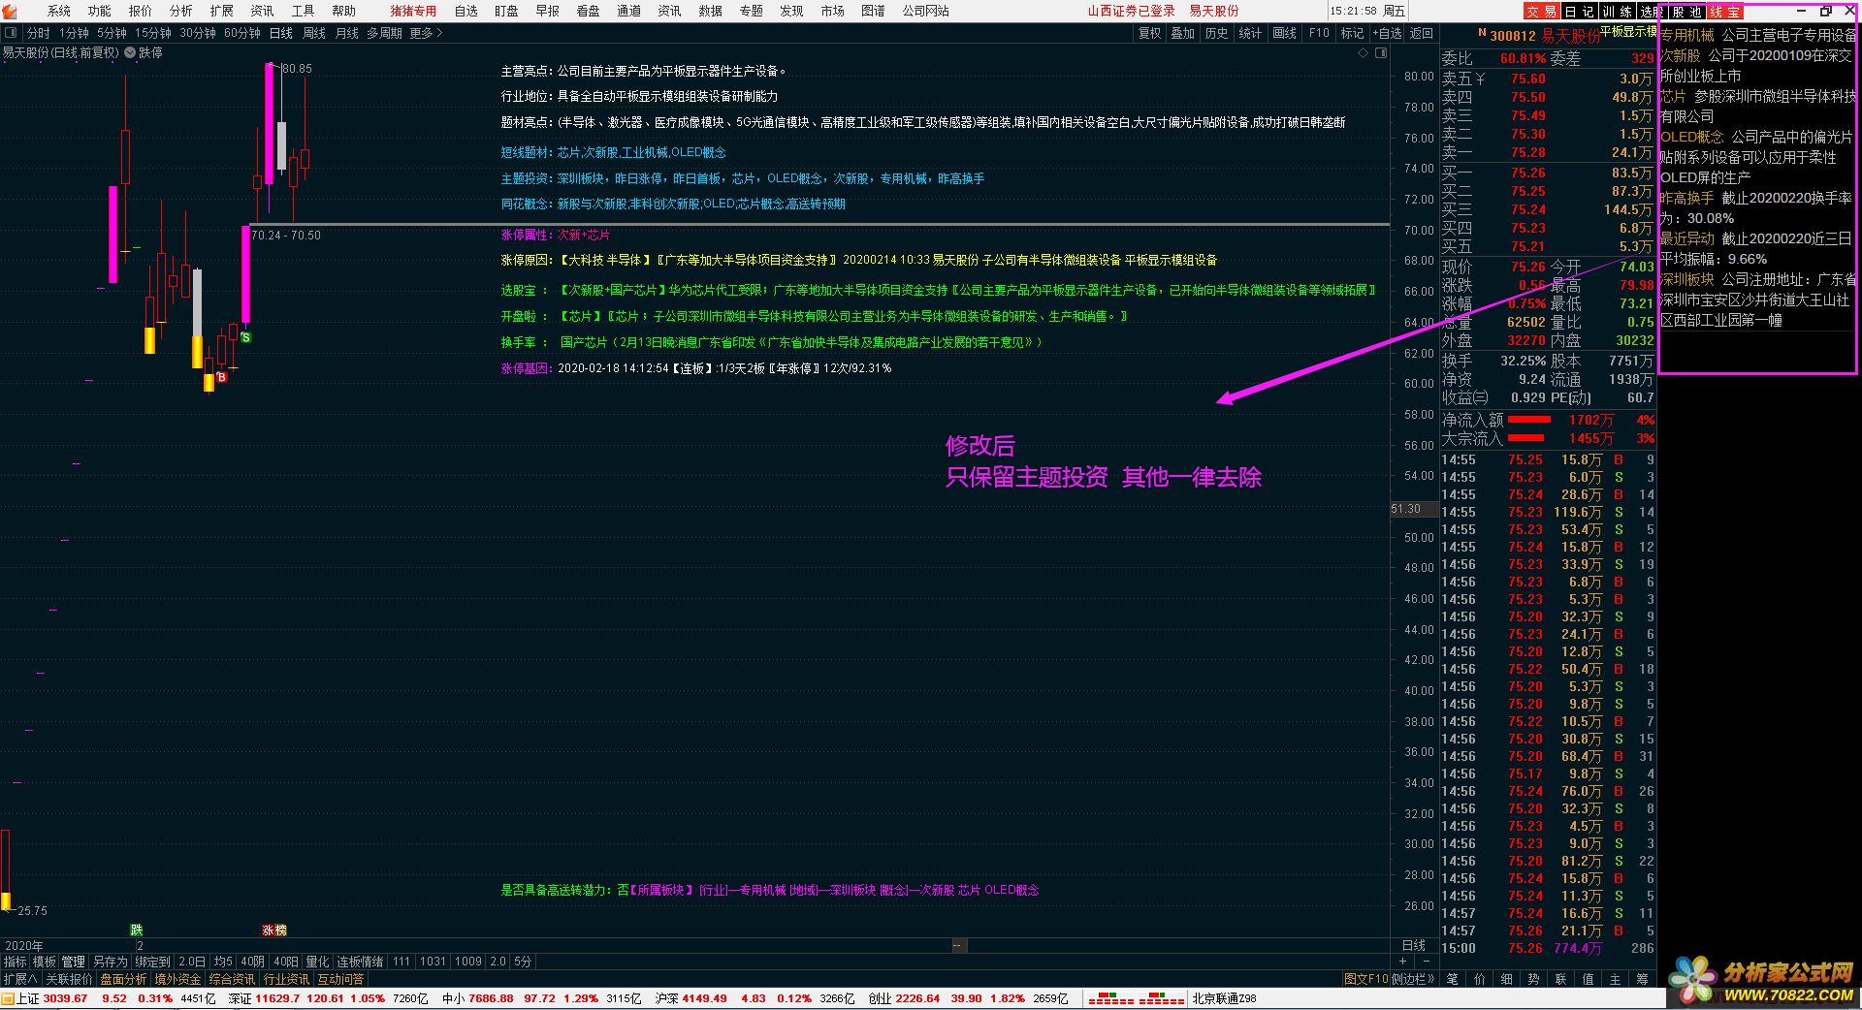Viewport: 1862px width, 1010px height.
Task: Click the 上证 index icon in status bar
Action: point(9,998)
